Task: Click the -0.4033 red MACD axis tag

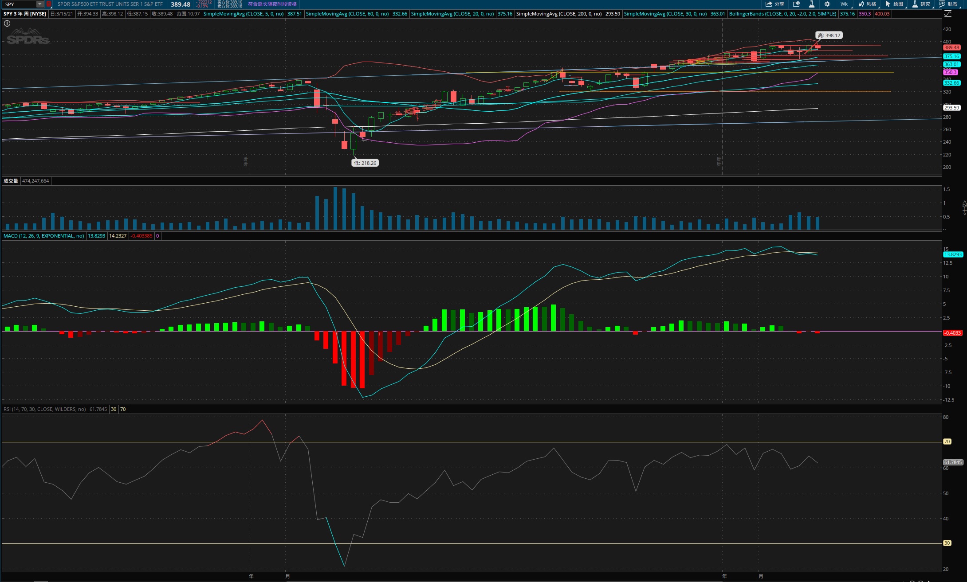Action: click(x=953, y=333)
